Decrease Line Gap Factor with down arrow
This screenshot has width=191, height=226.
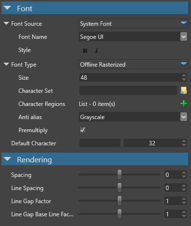click(x=184, y=203)
